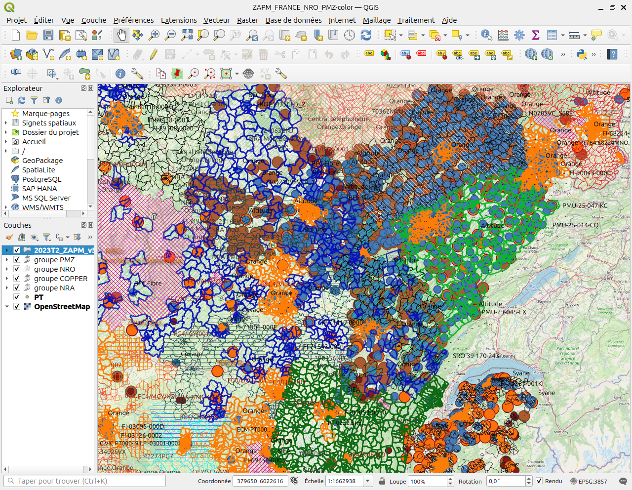Create a new GeoPackage layer
This screenshot has width=632, height=490.
[x=32, y=54]
